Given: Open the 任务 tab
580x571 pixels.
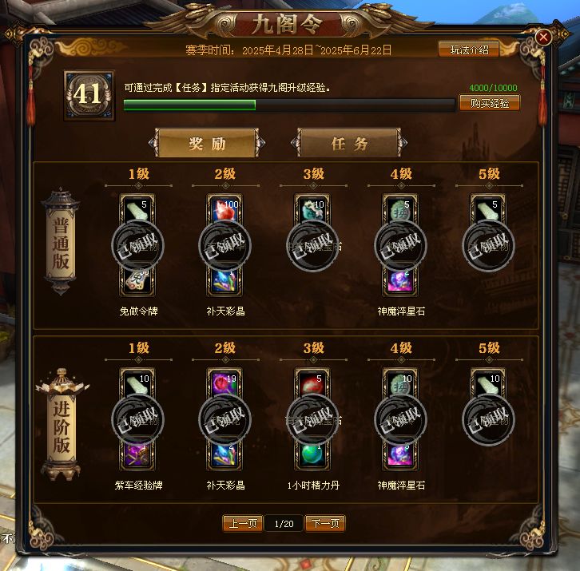Looking at the screenshot, I should [x=349, y=143].
